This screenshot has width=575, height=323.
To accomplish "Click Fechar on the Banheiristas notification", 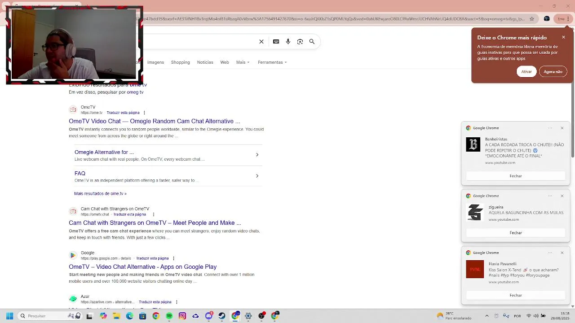I will tap(516, 176).
